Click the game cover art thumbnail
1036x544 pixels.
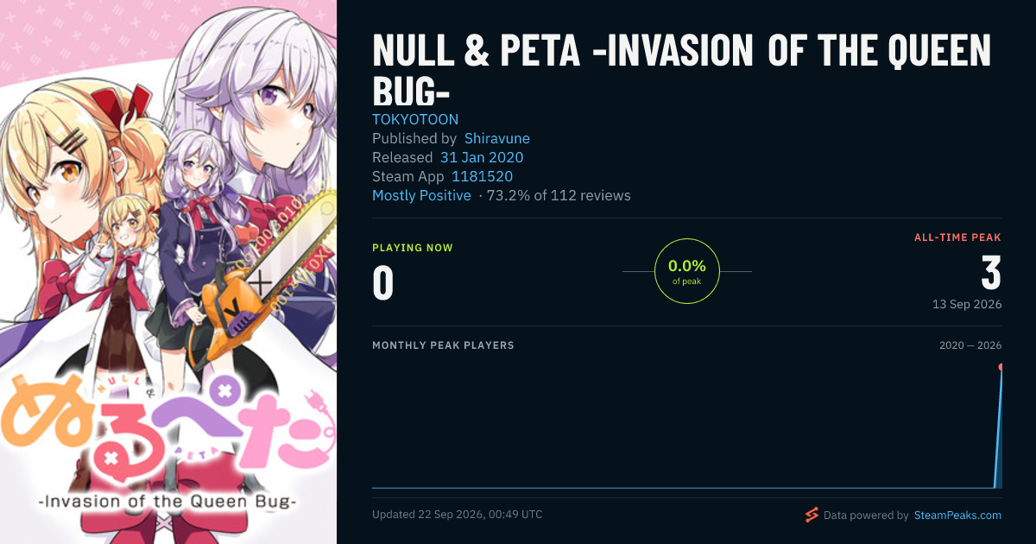click(x=168, y=272)
